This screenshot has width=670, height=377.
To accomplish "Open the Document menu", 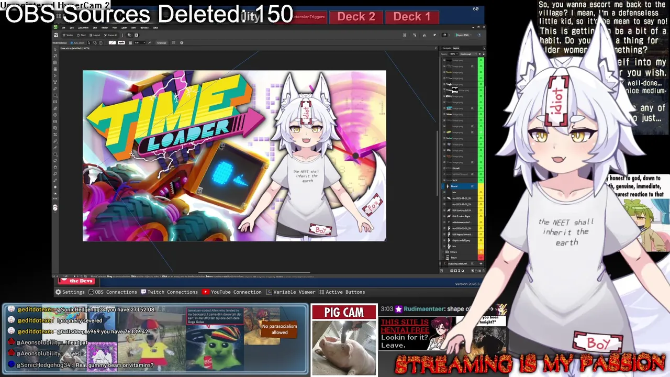I will click(x=83, y=28).
